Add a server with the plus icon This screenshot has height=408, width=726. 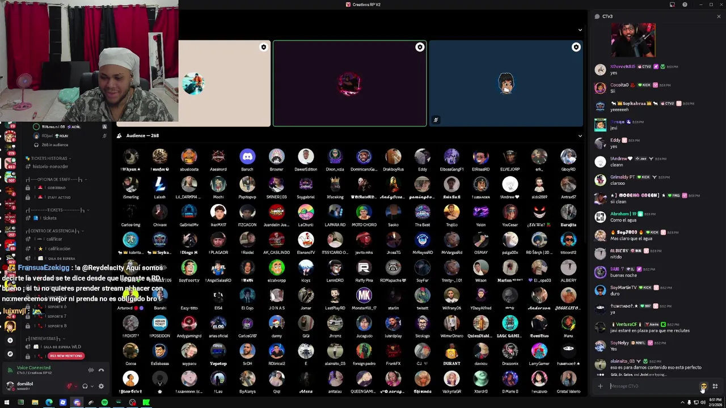(x=10, y=341)
